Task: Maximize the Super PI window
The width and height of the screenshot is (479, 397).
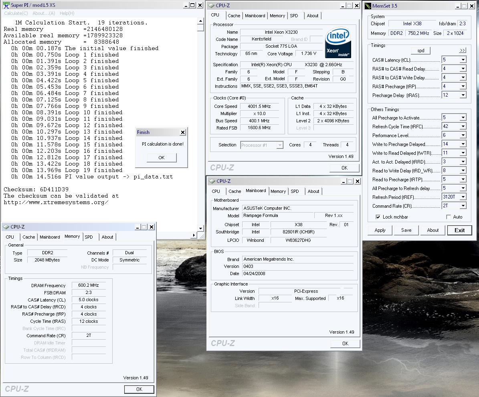Action: coord(192,5)
